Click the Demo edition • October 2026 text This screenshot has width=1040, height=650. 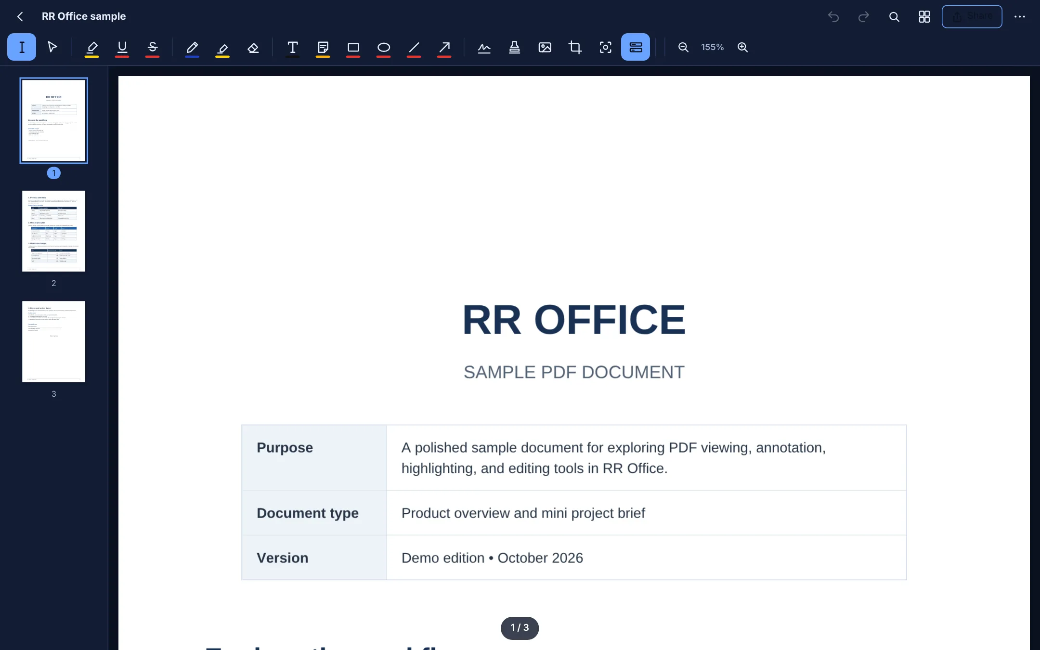[x=492, y=558]
